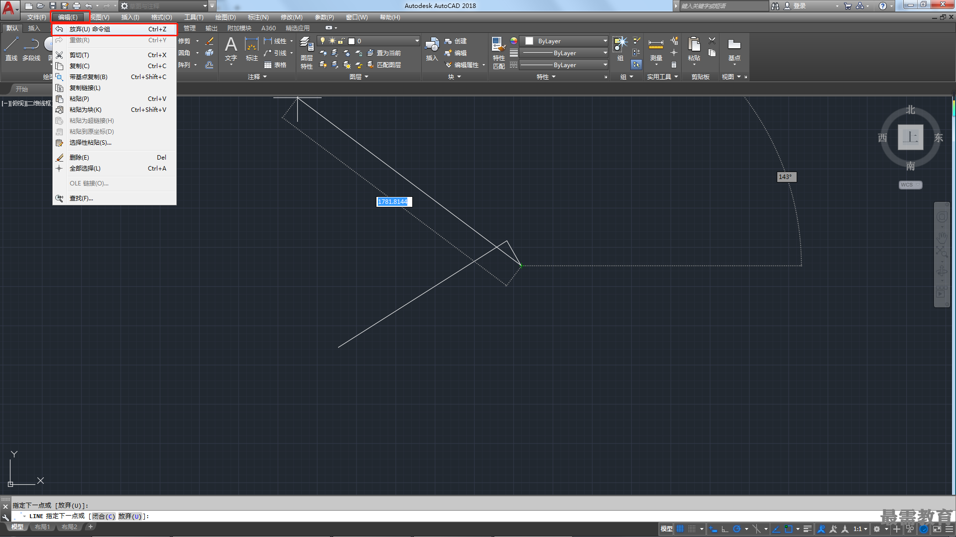The height and width of the screenshot is (537, 956).
Task: Toggle lineweight display in status bar
Action: [808, 529]
